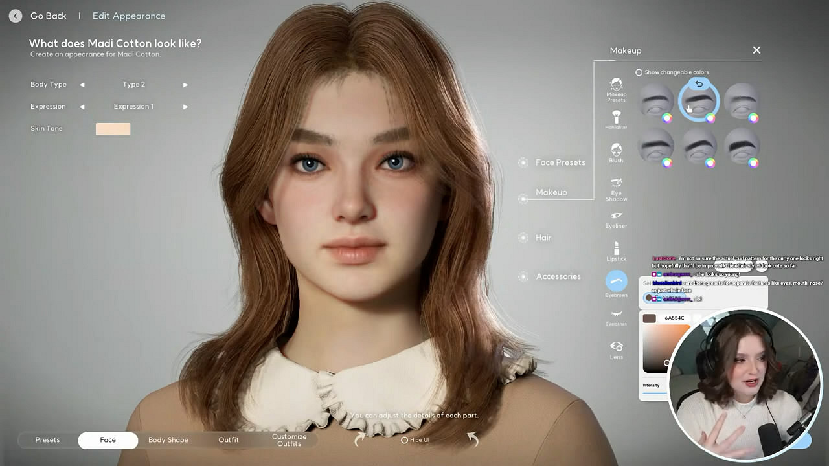Click the next Expression arrow

pos(185,107)
